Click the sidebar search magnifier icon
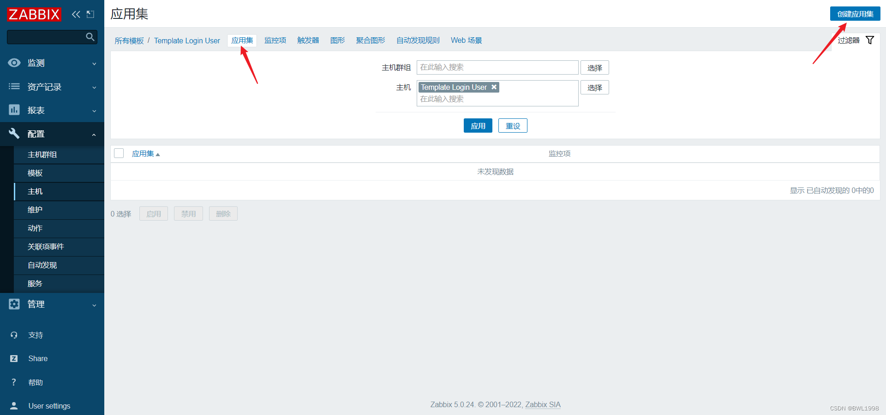The width and height of the screenshot is (886, 415). [90, 37]
